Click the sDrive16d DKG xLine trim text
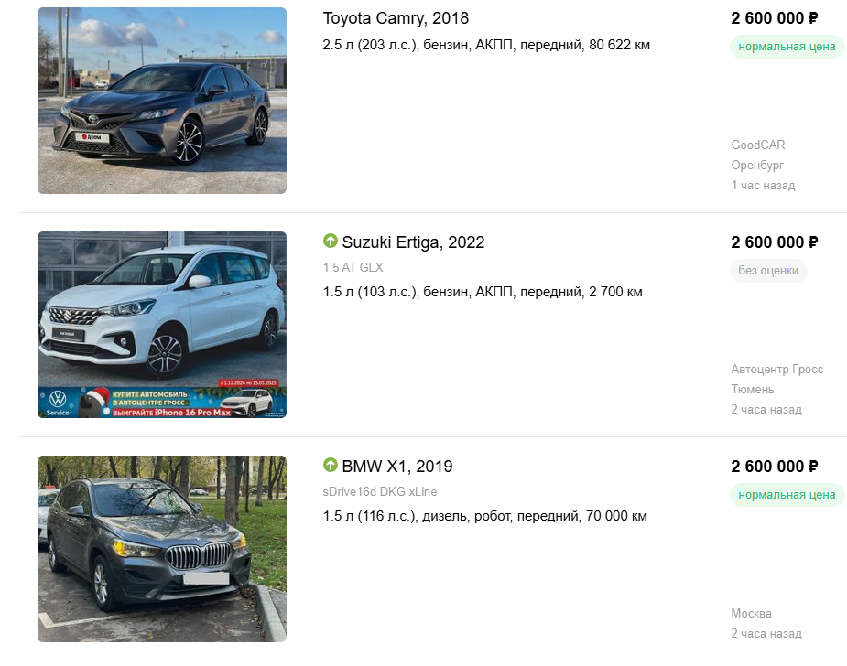This screenshot has height=666, width=847. point(380,491)
